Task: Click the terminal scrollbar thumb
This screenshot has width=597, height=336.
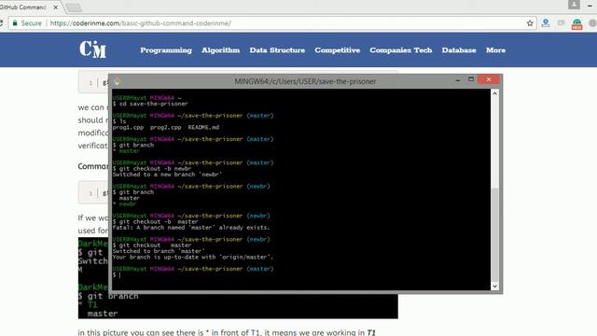Action: [494, 234]
